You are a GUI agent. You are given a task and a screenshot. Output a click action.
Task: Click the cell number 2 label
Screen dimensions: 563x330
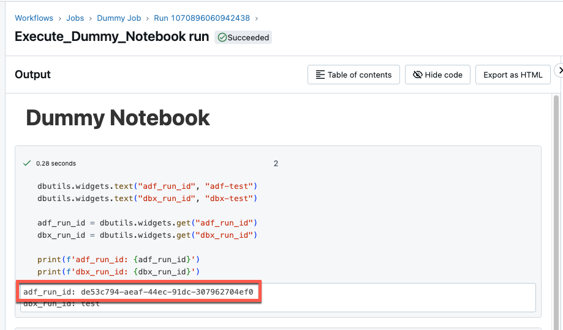[x=276, y=164]
